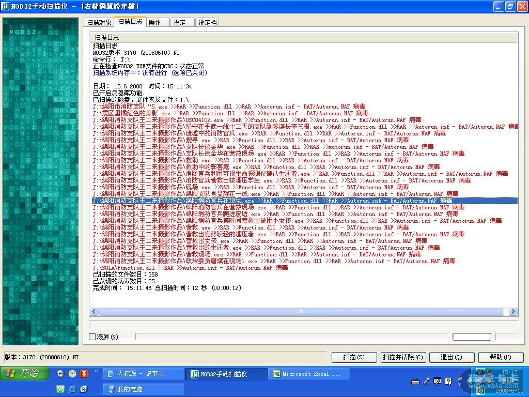Viewport: 529px width, 397px height.
Task: Click the log horizontal scrollbar left arrow
Action: pos(94,311)
